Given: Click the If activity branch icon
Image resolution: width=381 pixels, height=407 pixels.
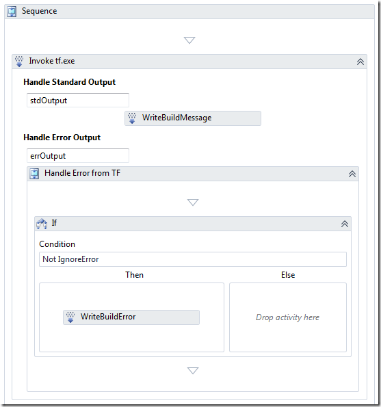Looking at the screenshot, I should [42, 224].
